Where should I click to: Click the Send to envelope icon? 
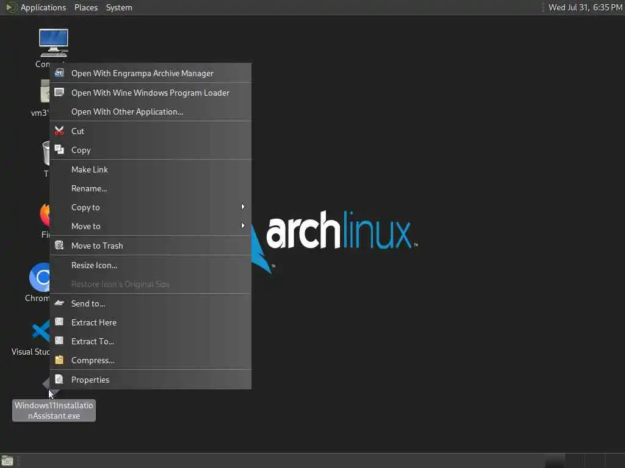59,303
